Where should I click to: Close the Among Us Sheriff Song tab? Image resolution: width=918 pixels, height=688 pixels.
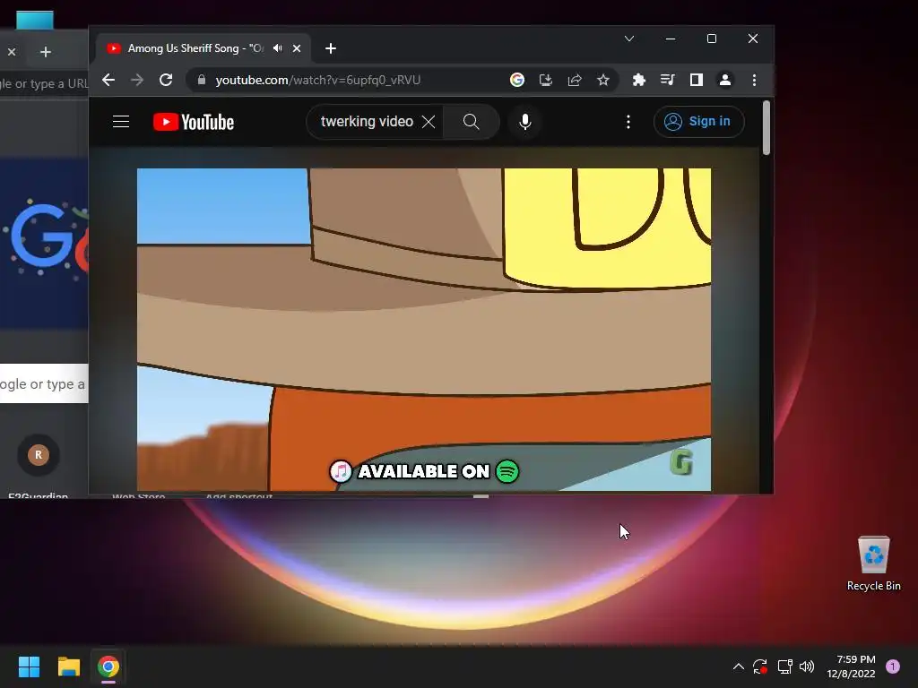[297, 48]
